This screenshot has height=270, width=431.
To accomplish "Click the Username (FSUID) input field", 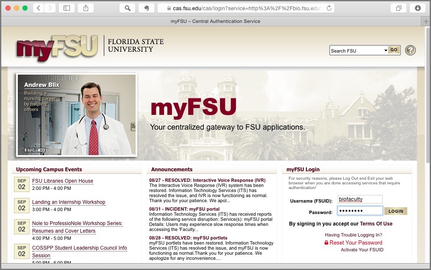I will (x=360, y=199).
